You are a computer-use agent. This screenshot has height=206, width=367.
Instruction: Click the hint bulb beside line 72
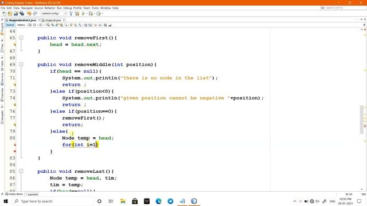[14, 85]
